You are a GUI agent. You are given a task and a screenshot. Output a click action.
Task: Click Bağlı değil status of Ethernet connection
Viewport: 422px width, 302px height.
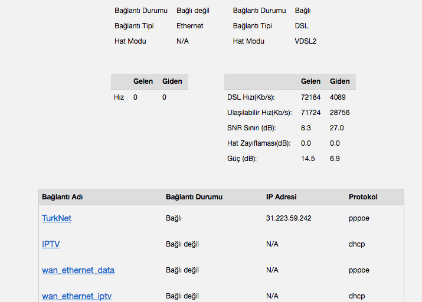coord(192,11)
